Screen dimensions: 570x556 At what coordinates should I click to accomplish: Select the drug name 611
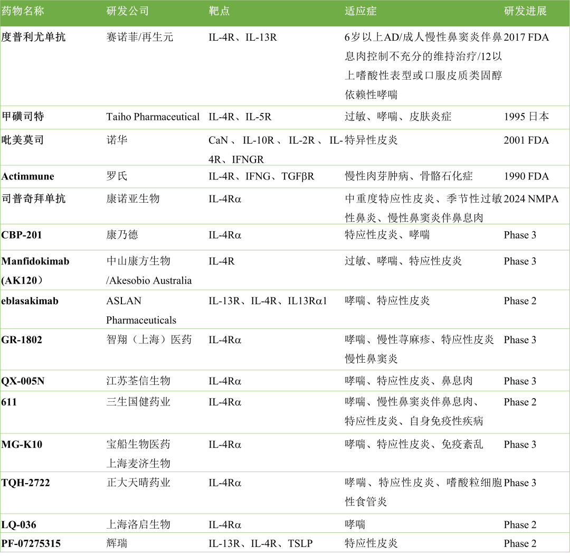(x=9, y=402)
